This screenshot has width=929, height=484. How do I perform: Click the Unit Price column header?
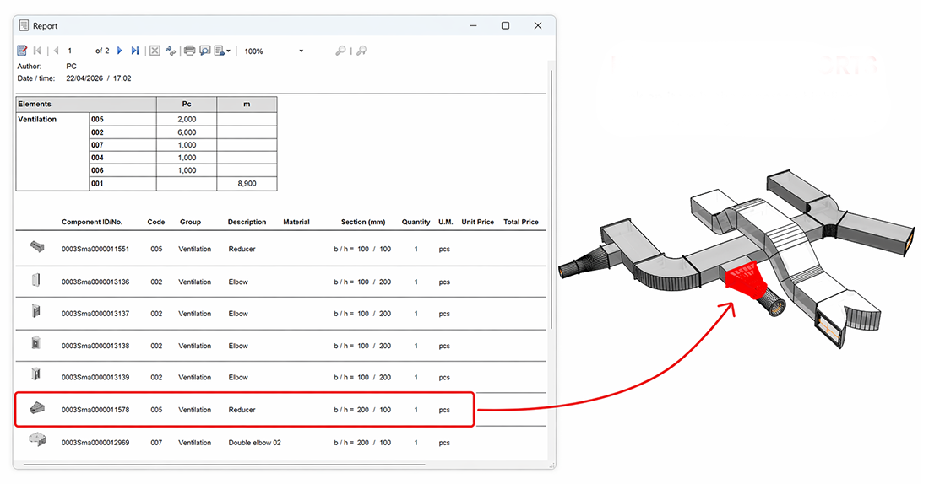477,222
